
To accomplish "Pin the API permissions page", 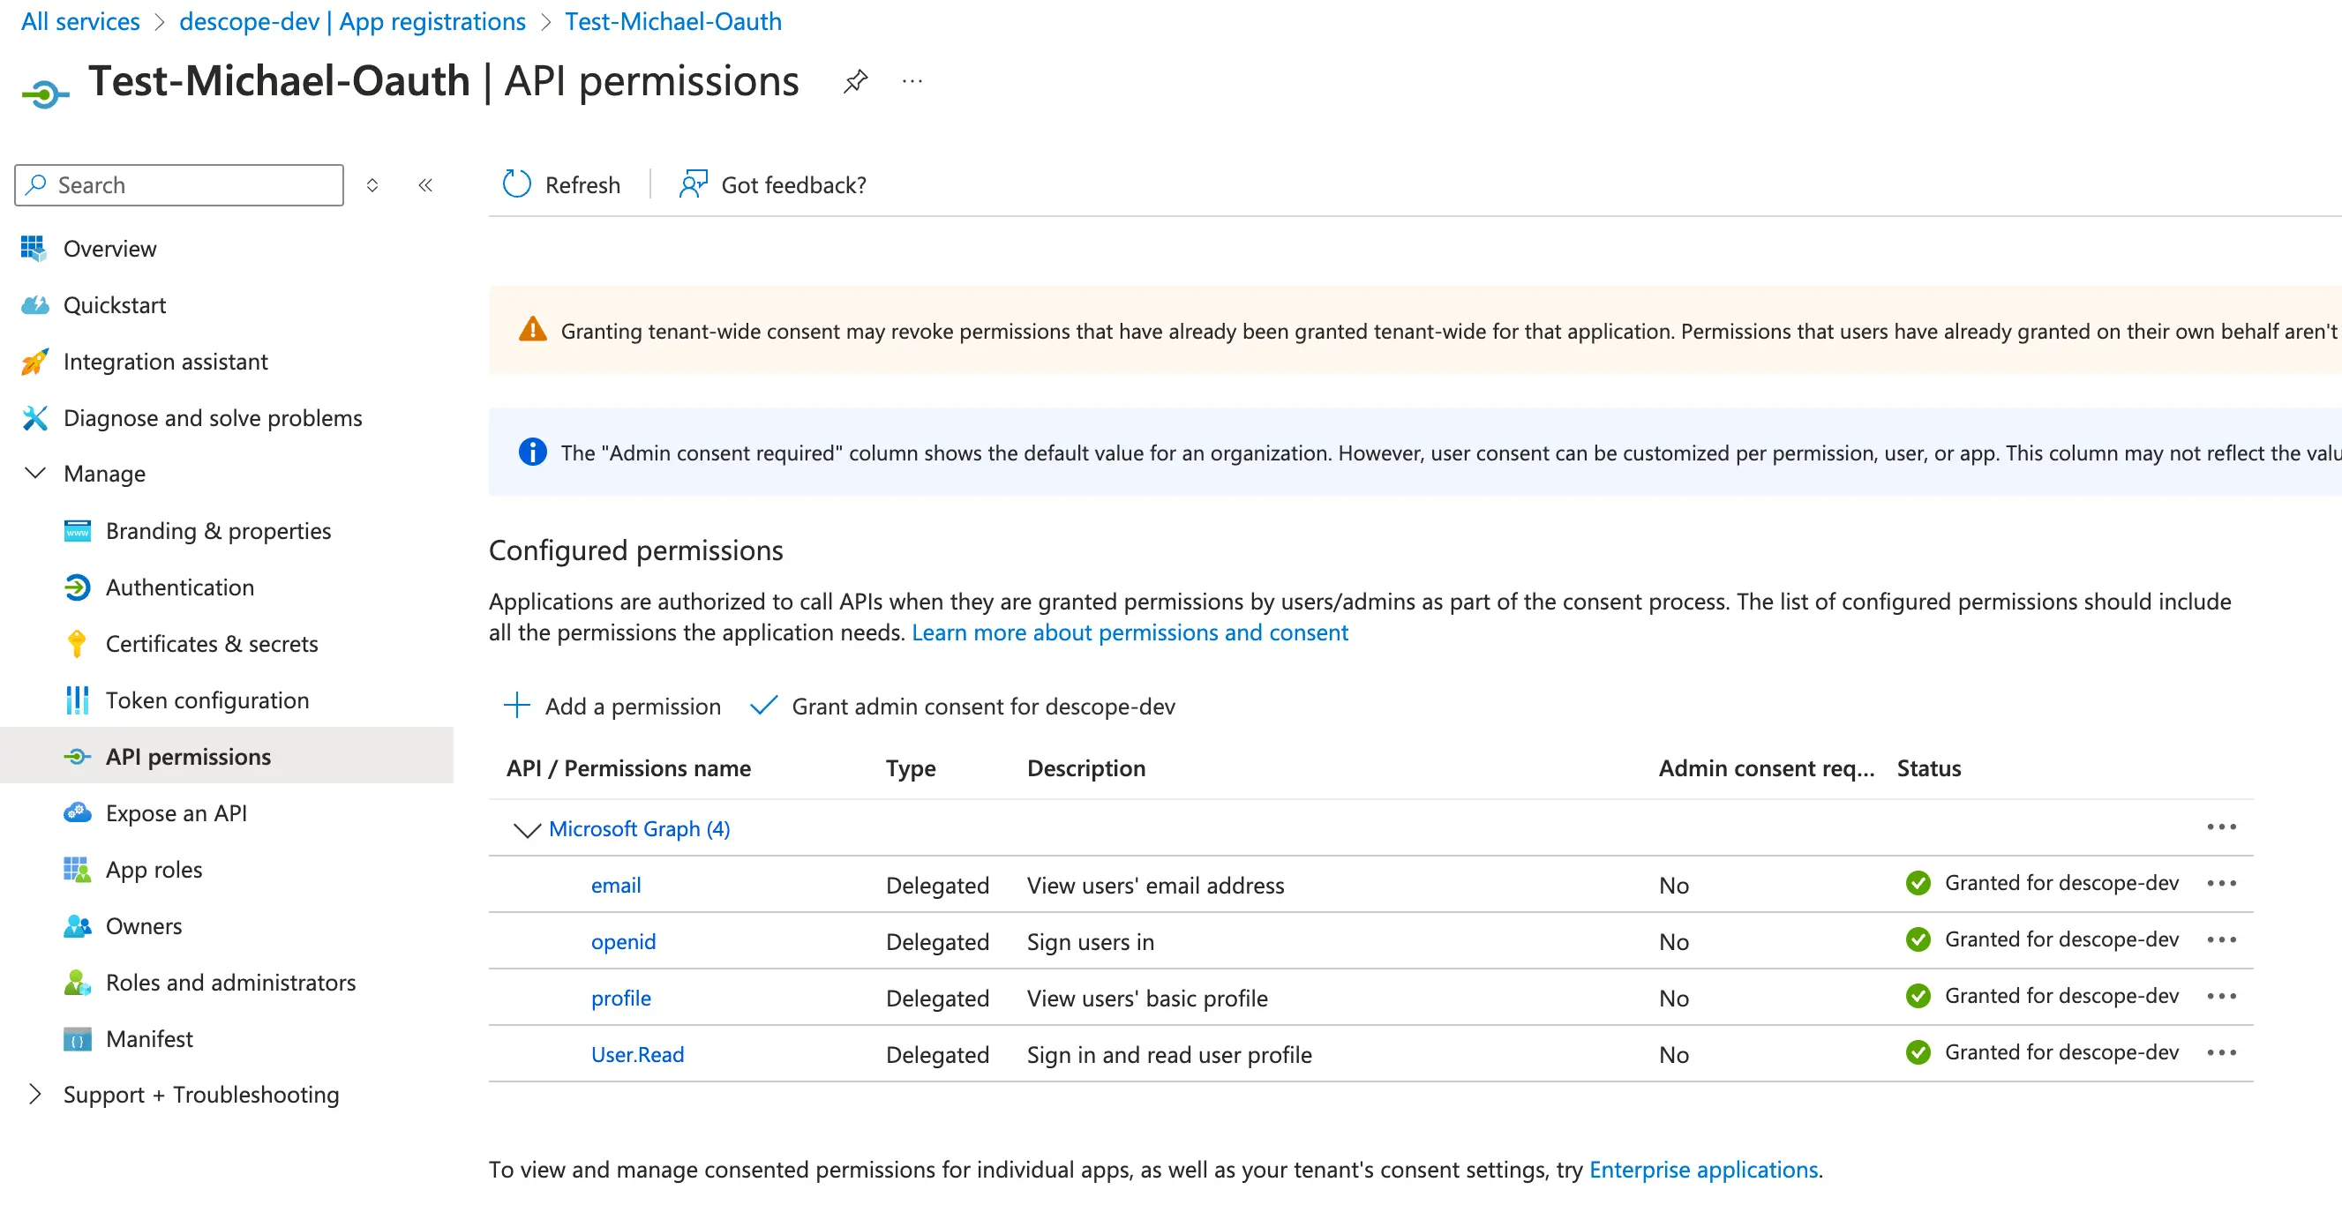I will (x=855, y=81).
